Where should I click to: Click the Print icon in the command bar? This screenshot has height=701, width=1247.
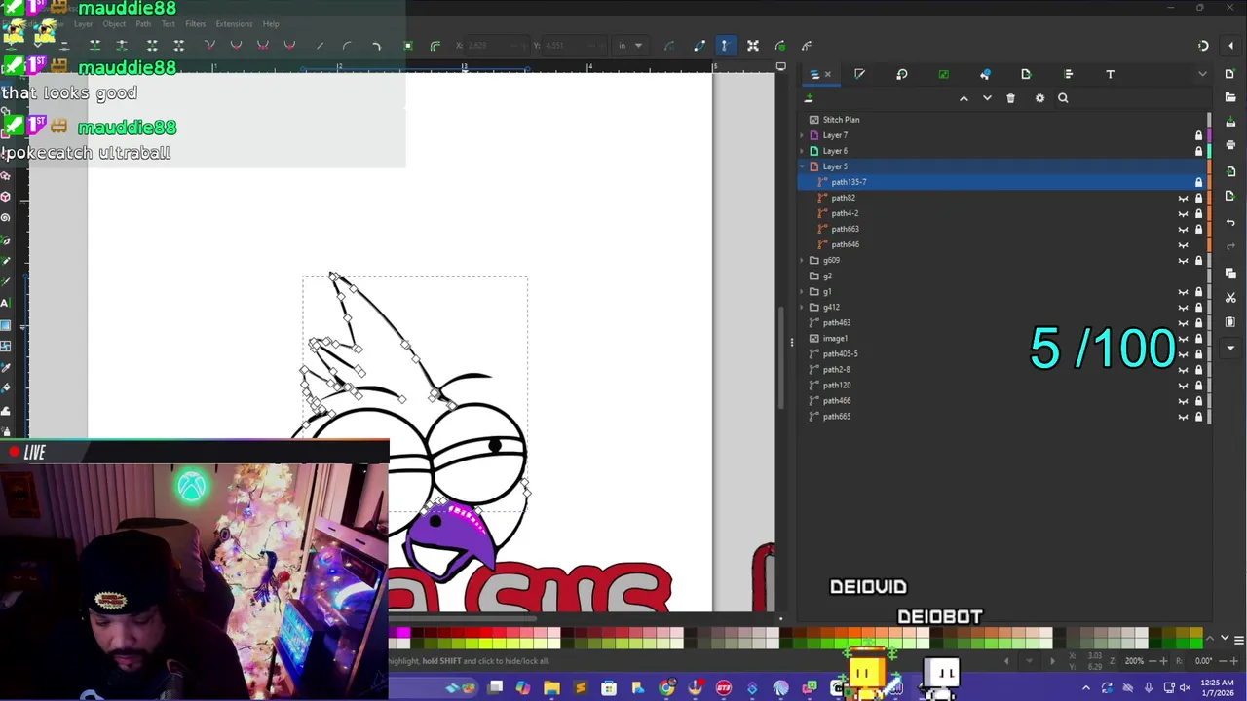1230,144
